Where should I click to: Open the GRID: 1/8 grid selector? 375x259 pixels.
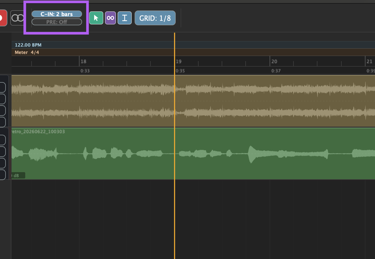155,18
